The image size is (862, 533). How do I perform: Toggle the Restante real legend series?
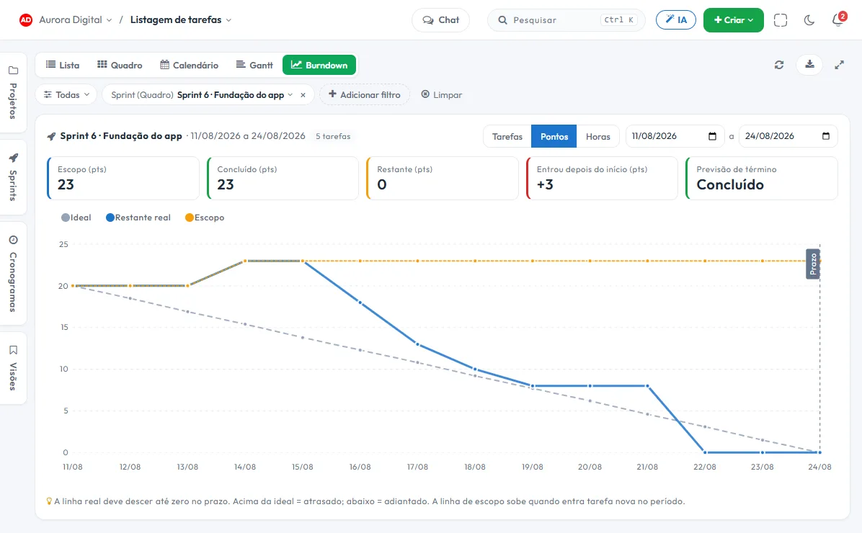pyautogui.click(x=138, y=218)
